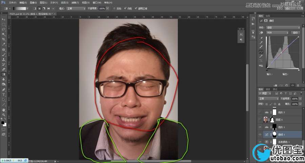Open the 文件(F) menu
The width and height of the screenshot is (305, 163).
click(x=13, y=3)
